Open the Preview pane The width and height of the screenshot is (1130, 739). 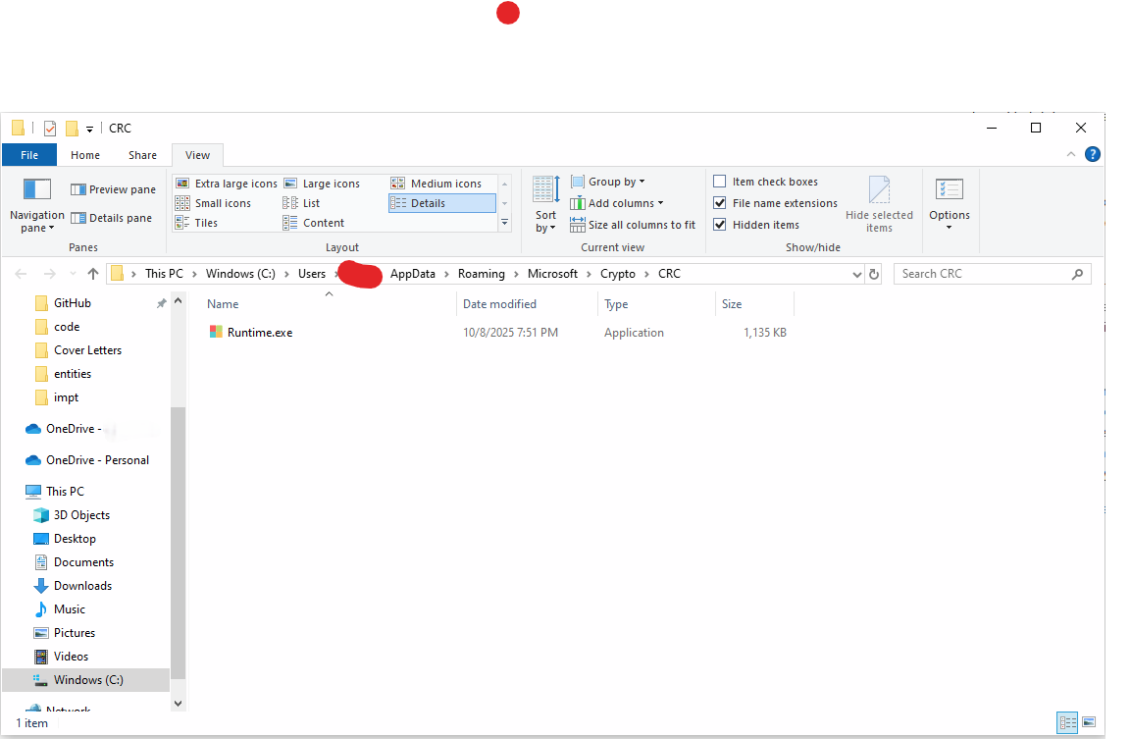coord(113,188)
